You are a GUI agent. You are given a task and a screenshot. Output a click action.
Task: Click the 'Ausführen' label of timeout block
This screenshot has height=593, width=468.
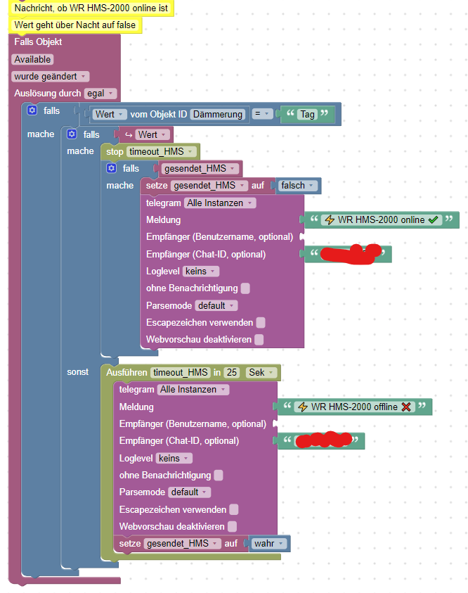click(x=126, y=373)
